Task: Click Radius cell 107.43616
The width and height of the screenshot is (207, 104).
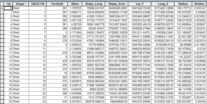Action: pos(183,65)
